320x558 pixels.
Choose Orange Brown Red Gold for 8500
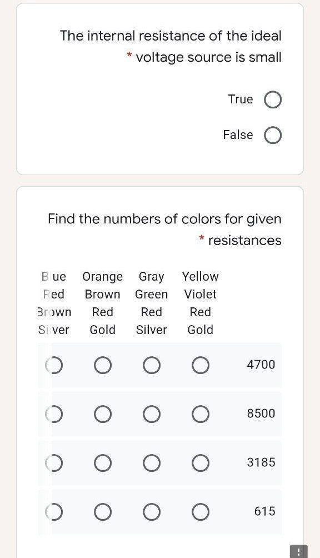click(103, 414)
